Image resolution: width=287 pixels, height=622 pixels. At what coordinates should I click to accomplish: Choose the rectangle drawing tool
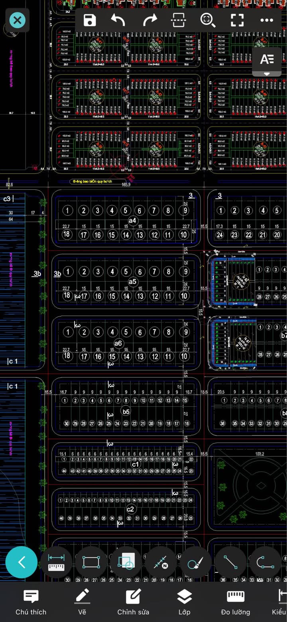click(91, 562)
